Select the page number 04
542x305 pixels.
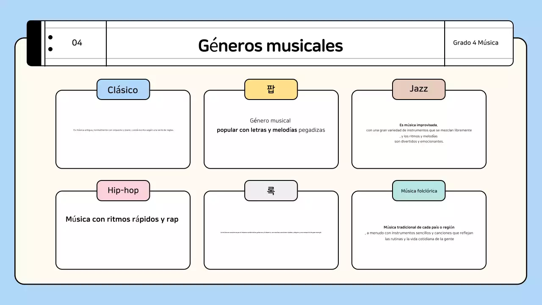click(77, 43)
